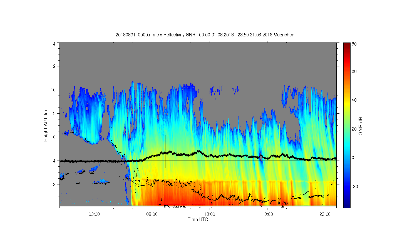Click the 6 height tick label
Image resolution: width=417 pixels, height=250 pixels.
(x=54, y=137)
